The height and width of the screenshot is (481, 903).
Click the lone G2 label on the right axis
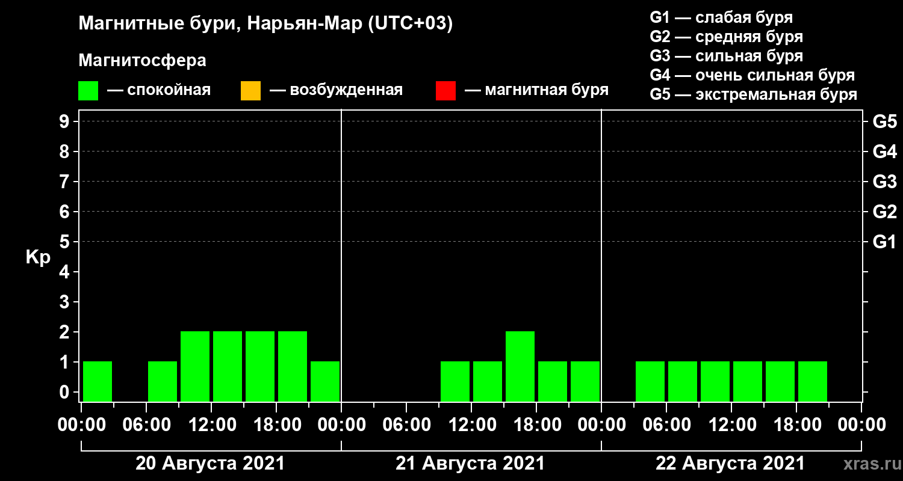884,212
